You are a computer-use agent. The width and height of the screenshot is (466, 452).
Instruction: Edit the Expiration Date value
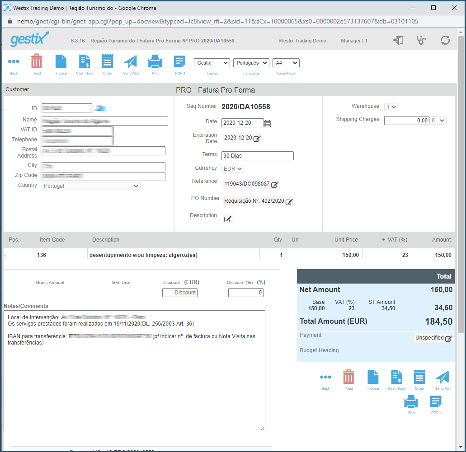tap(257, 138)
